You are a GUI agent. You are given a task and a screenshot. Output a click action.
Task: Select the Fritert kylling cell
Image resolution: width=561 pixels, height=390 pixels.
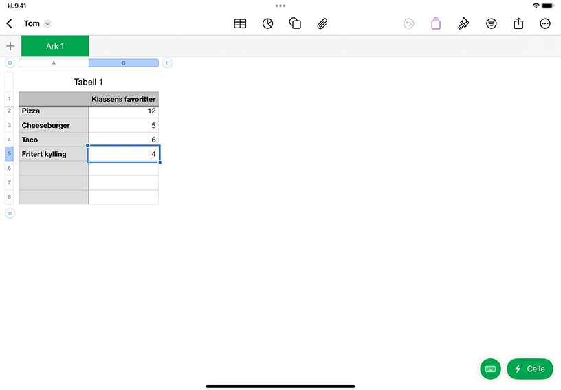click(x=54, y=154)
